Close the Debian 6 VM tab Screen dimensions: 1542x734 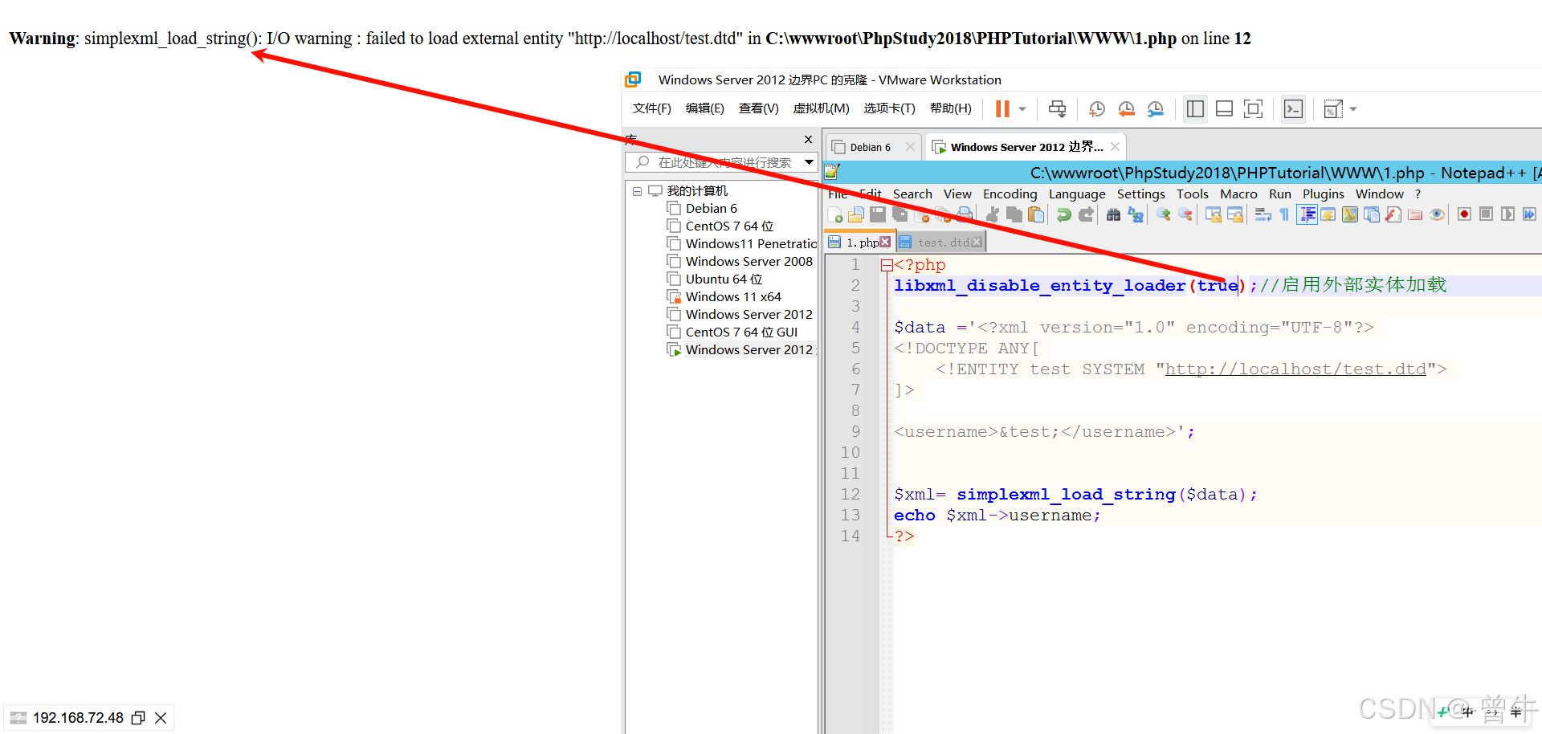(x=910, y=147)
